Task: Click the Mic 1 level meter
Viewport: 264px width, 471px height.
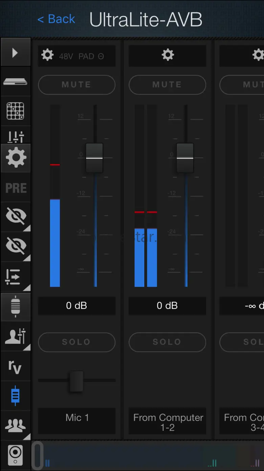Action: point(55,196)
